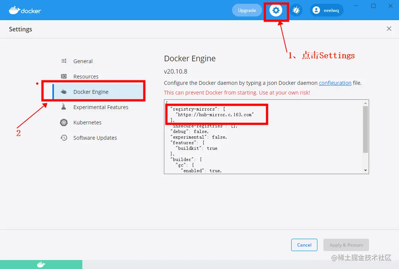Click the v20.10.8 version text
The width and height of the screenshot is (399, 269).
[x=176, y=71]
